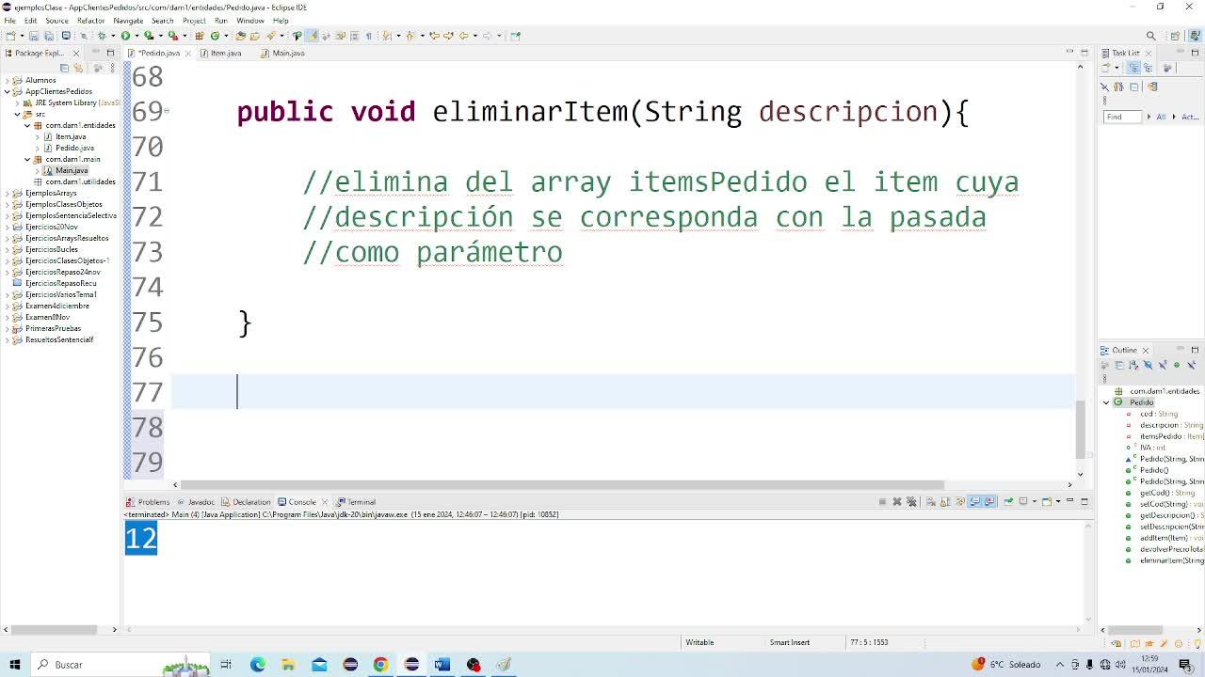Click the Last Edit Location toolbar icon
The width and height of the screenshot is (1205, 677).
click(x=435, y=36)
